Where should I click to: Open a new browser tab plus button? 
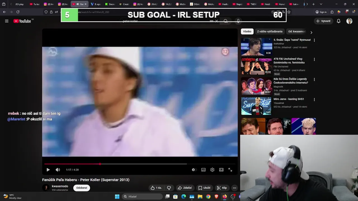tap(314, 4)
